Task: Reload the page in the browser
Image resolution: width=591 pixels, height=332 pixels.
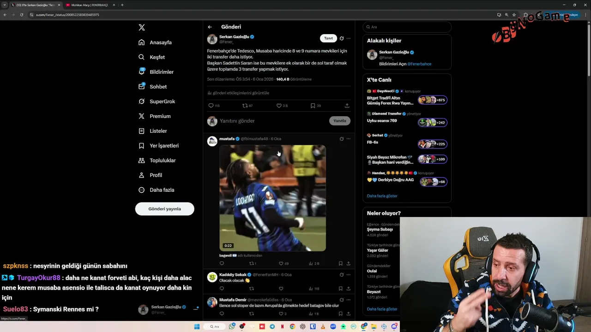Action: pyautogui.click(x=21, y=15)
